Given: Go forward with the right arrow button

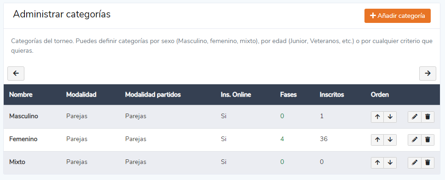Looking at the screenshot, I should [x=428, y=73].
